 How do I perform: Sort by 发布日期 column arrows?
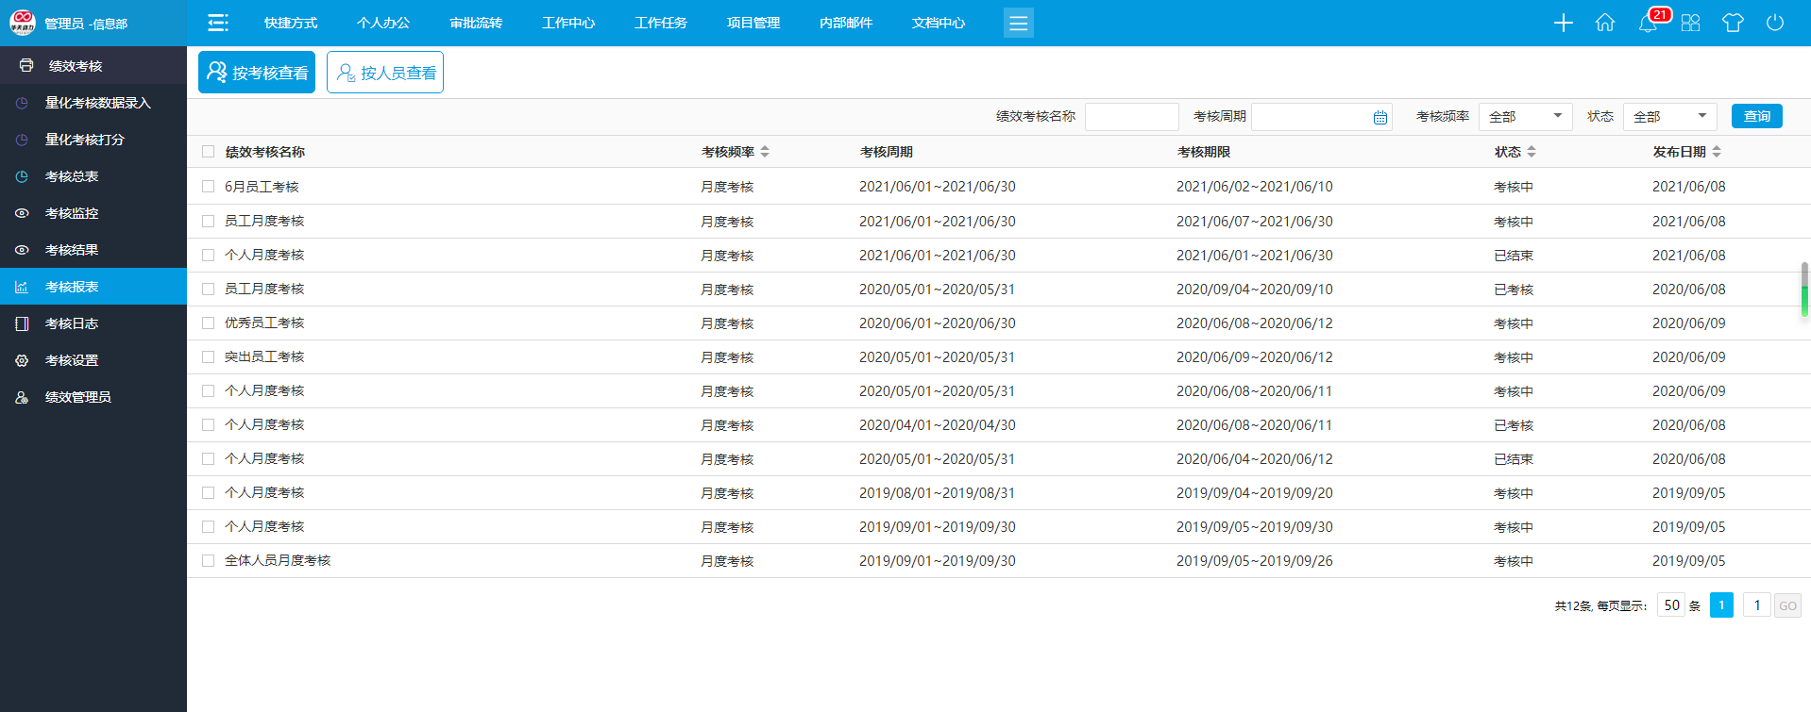pos(1717,152)
